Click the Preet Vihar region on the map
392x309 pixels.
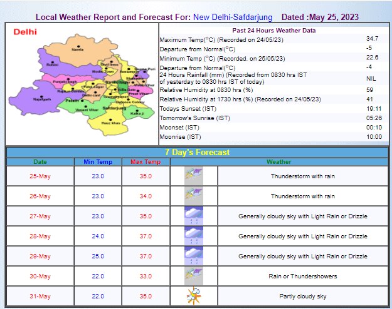(139, 93)
